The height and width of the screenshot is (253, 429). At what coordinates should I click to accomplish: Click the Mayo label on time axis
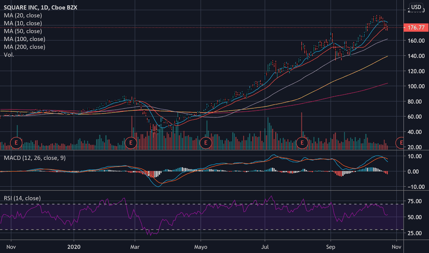point(201,247)
